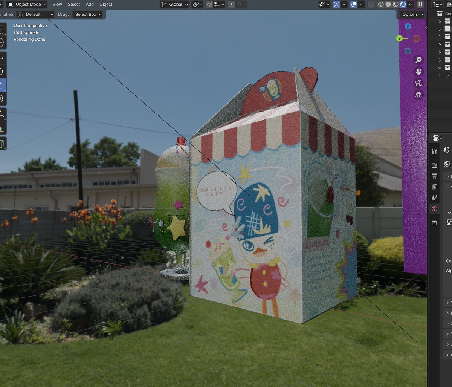Viewport: 452px width, 387px height.
Task: Click the Scene Collection icon in outliner
Action: [x=440, y=14]
